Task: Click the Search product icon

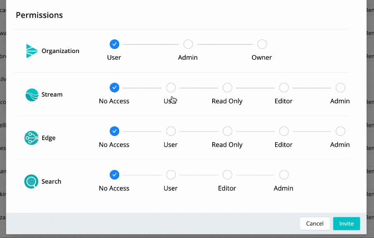Action: point(32,182)
